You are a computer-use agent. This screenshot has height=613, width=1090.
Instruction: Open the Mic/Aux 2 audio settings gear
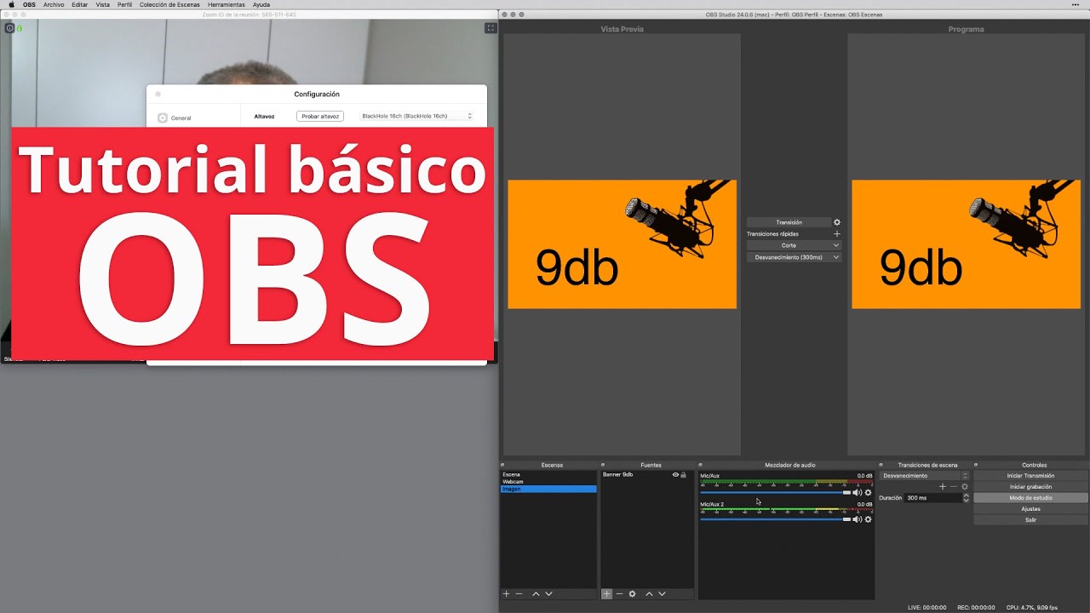[868, 519]
